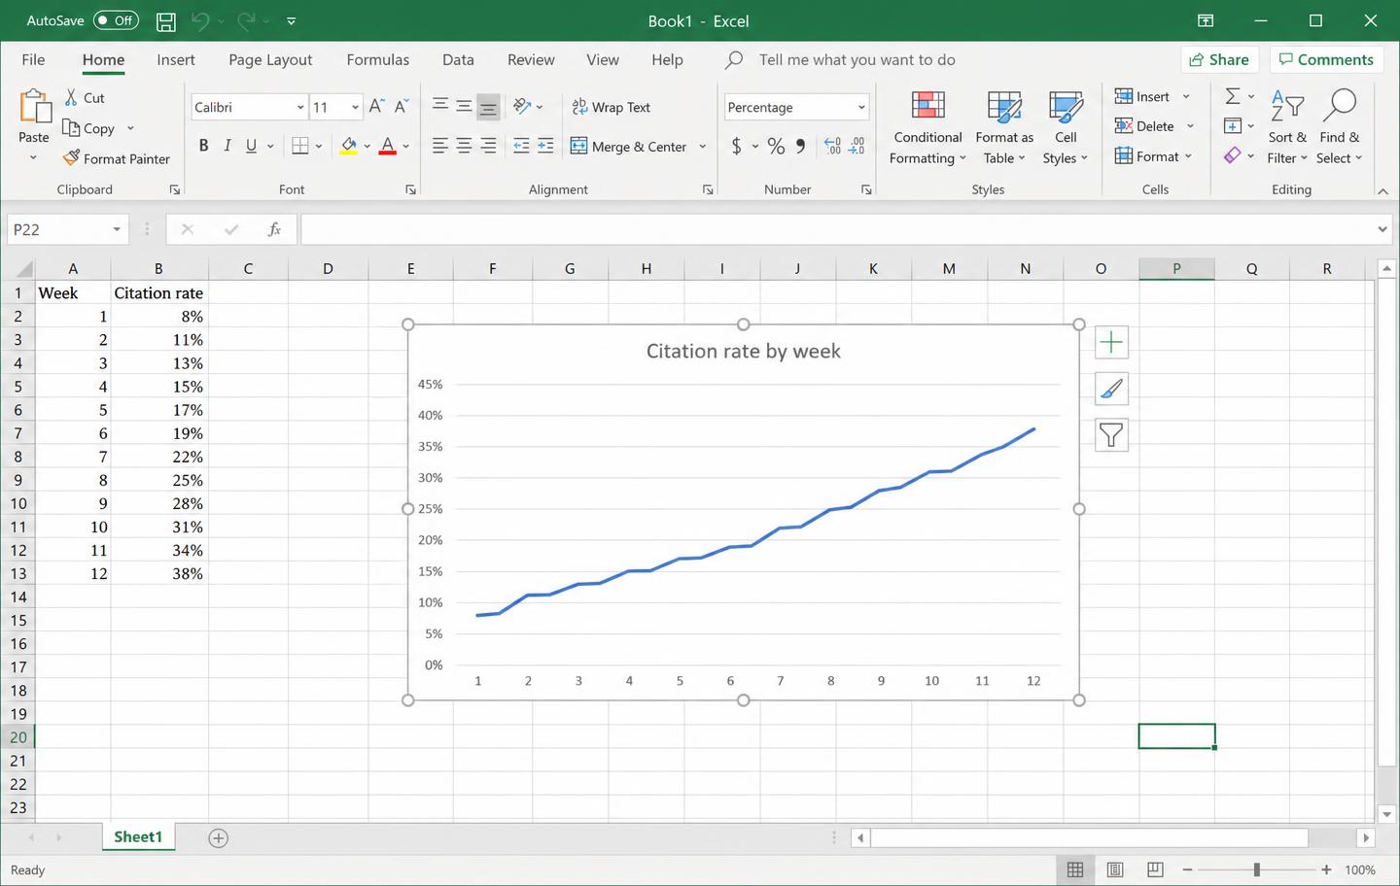Toggle Wrap Text
This screenshot has height=886, width=1400.
[611, 107]
